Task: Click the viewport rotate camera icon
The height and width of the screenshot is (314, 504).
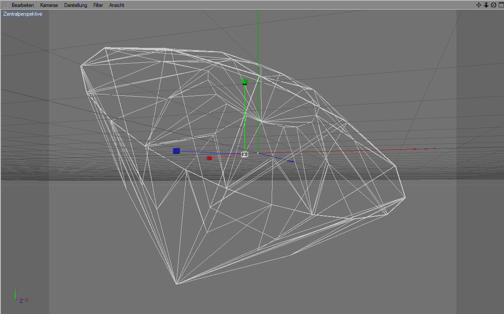Action: point(494,5)
